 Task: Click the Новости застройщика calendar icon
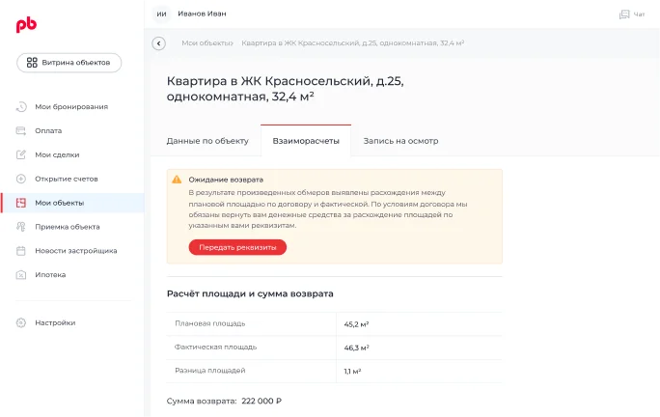(x=21, y=251)
